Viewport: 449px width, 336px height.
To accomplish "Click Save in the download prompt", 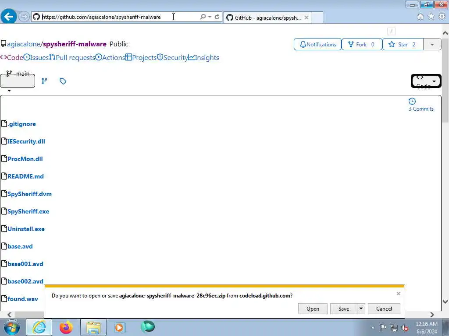I will 344,308.
